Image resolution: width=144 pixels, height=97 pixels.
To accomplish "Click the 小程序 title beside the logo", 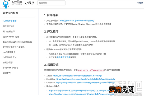I will [x=30, y=3].
